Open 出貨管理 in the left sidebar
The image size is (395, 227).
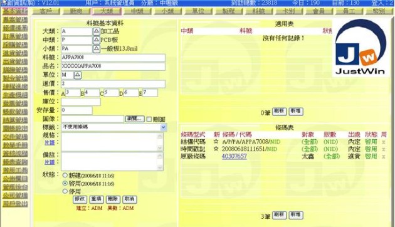tap(15, 61)
